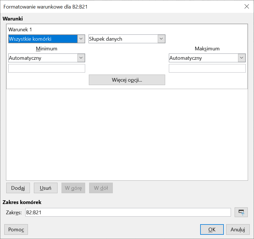The image size is (254, 239).
Task: Click the Maksimum value text field
Action: (207, 68)
